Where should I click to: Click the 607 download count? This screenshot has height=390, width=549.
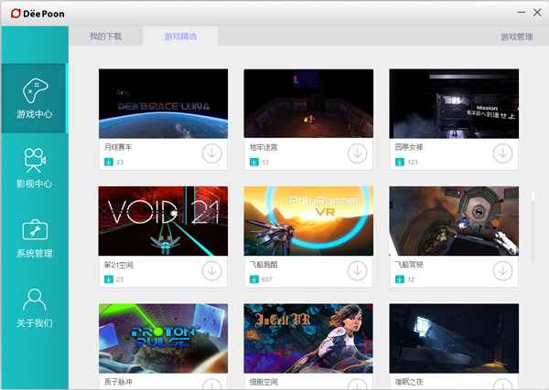267,279
